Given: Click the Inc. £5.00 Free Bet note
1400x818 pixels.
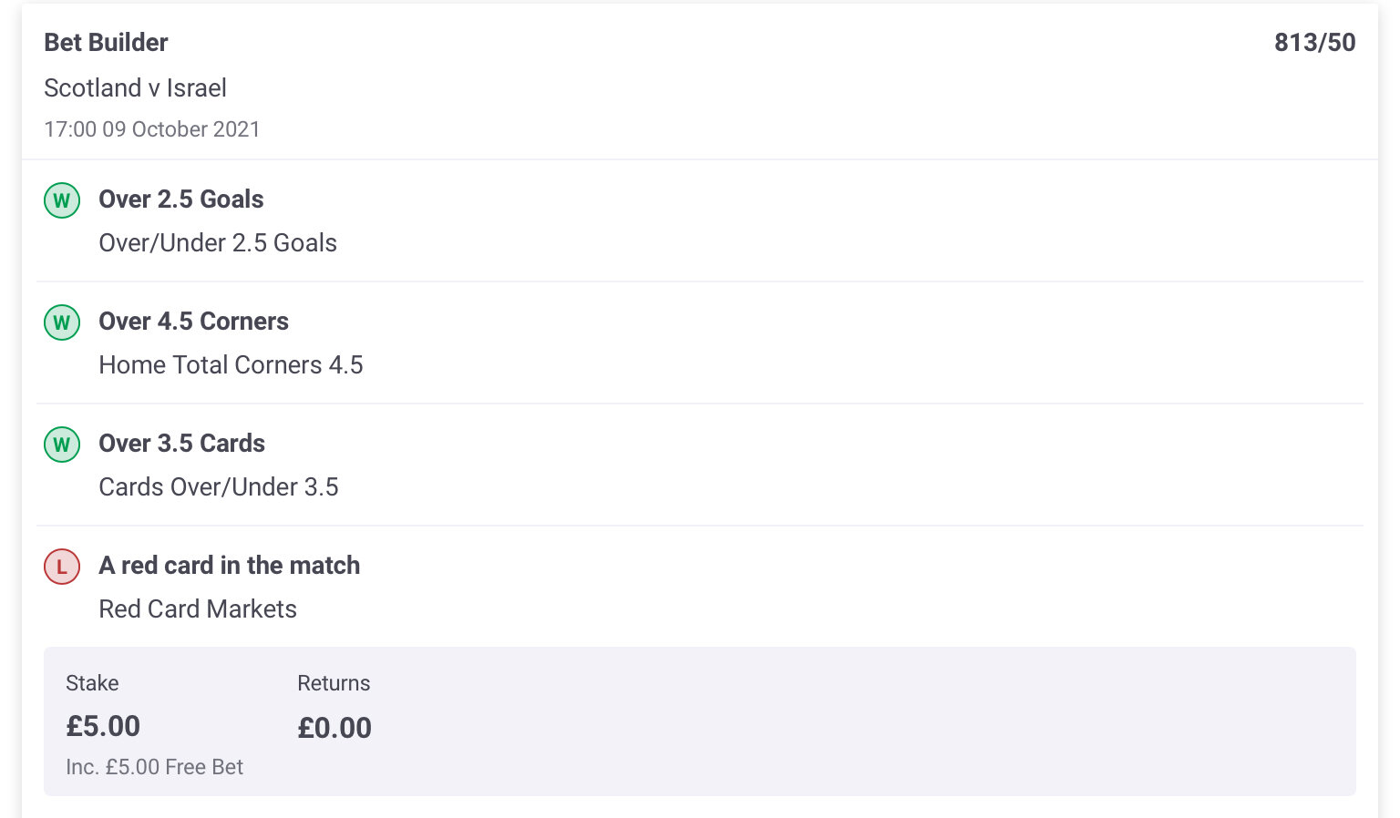Looking at the screenshot, I should [154, 767].
